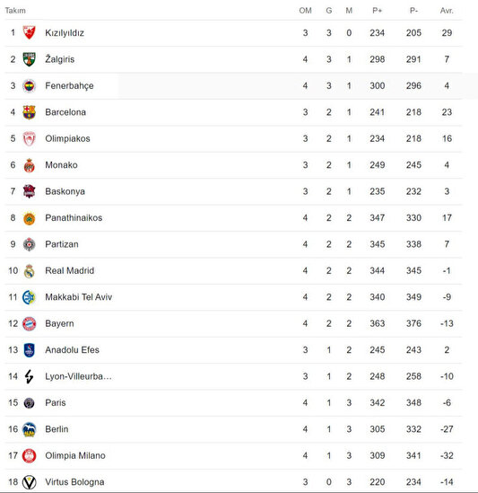Select the Fenerbahçe club crest

click(x=30, y=85)
